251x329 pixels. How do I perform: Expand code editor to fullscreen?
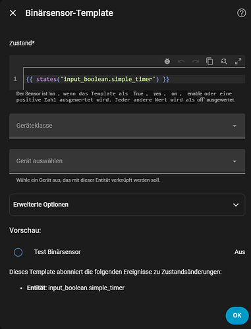(238, 61)
